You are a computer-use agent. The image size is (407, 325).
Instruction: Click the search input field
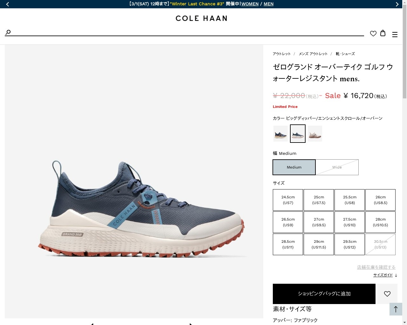[188, 32]
